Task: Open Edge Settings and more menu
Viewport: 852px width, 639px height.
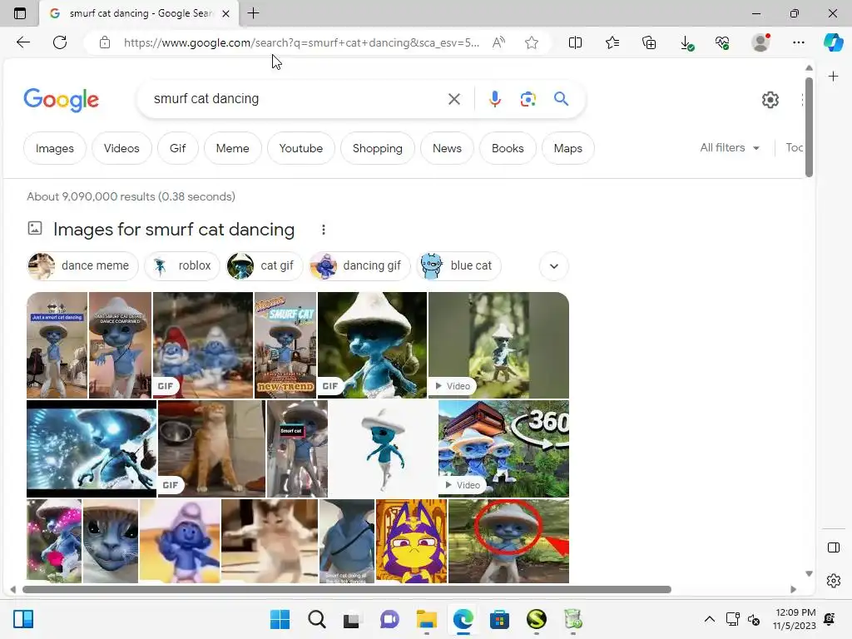Action: [x=798, y=42]
